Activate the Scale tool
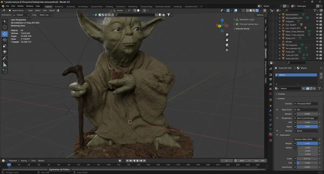 (x=5, y=46)
